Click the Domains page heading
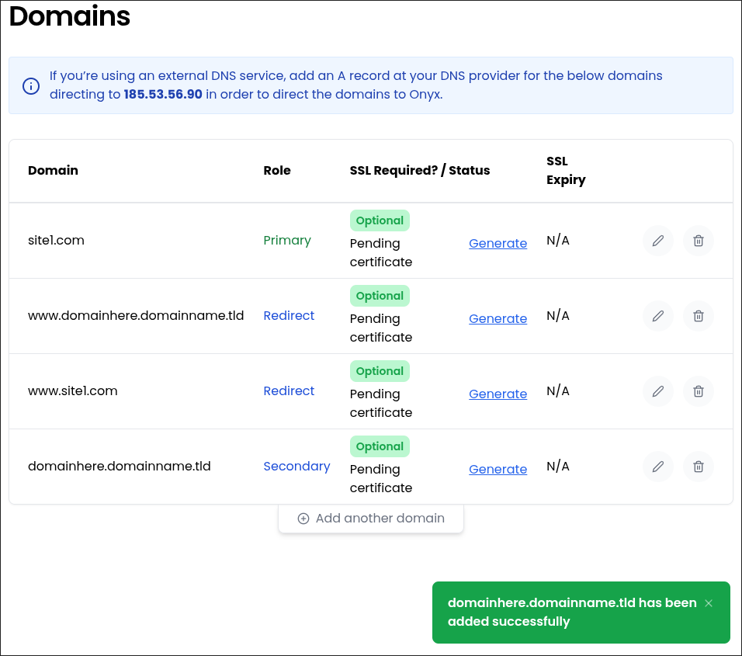 [70, 16]
